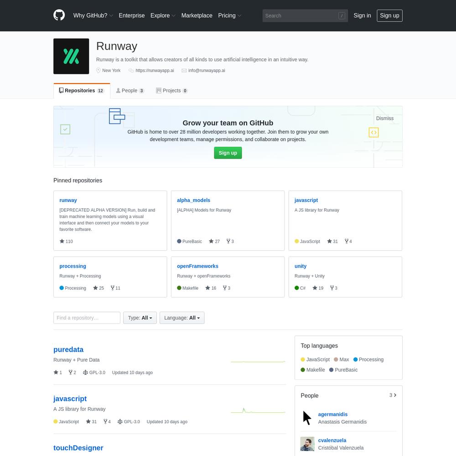
Task: Open the Language: All filter dropdown
Action: [x=182, y=318]
